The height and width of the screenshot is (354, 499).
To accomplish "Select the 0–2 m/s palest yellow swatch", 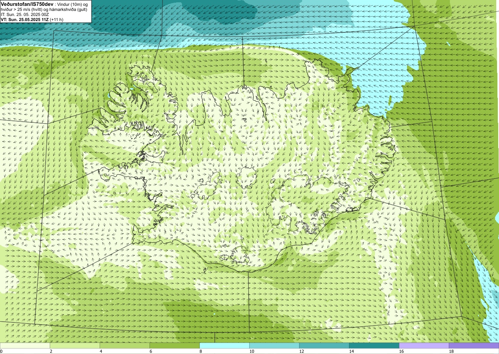I will pos(25,345).
